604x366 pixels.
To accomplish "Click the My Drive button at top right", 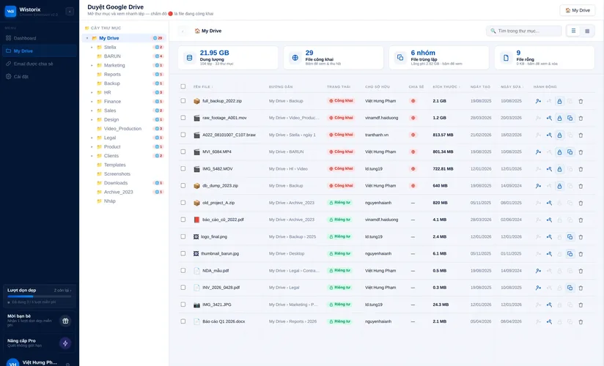I will [x=577, y=10].
